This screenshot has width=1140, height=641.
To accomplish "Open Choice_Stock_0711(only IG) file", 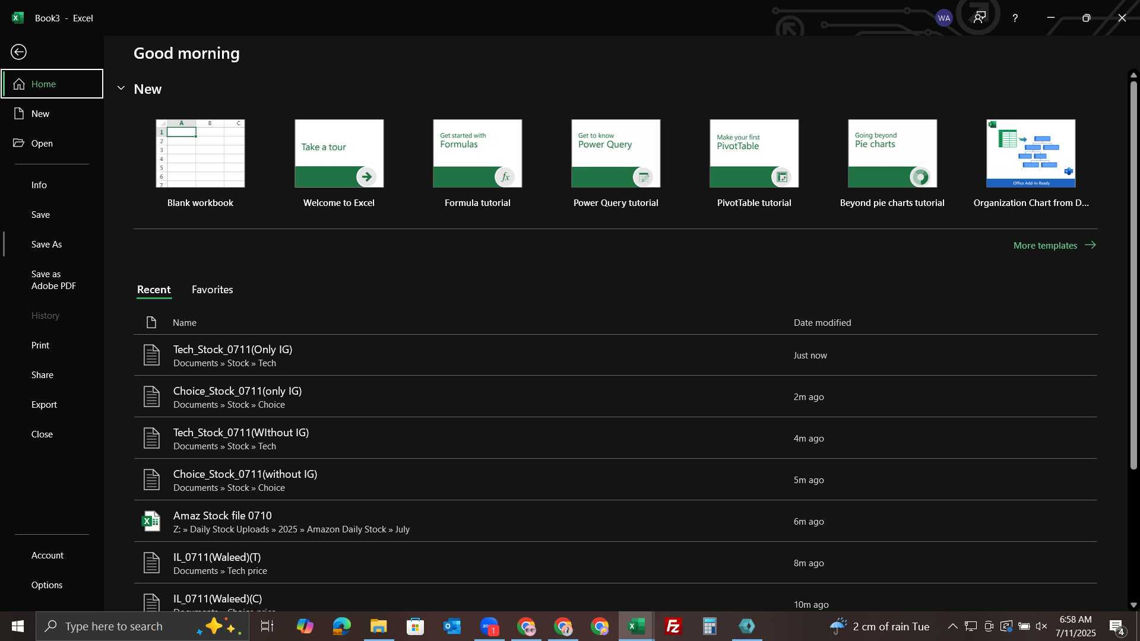I will click(x=615, y=396).
